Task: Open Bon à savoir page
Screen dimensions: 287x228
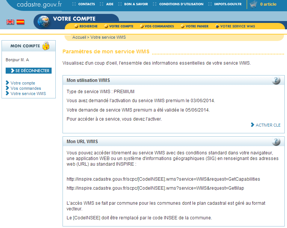Action: point(136,4)
